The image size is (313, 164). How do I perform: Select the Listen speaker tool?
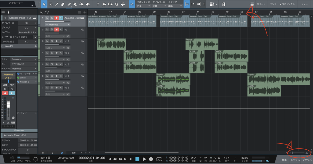click(88, 4)
